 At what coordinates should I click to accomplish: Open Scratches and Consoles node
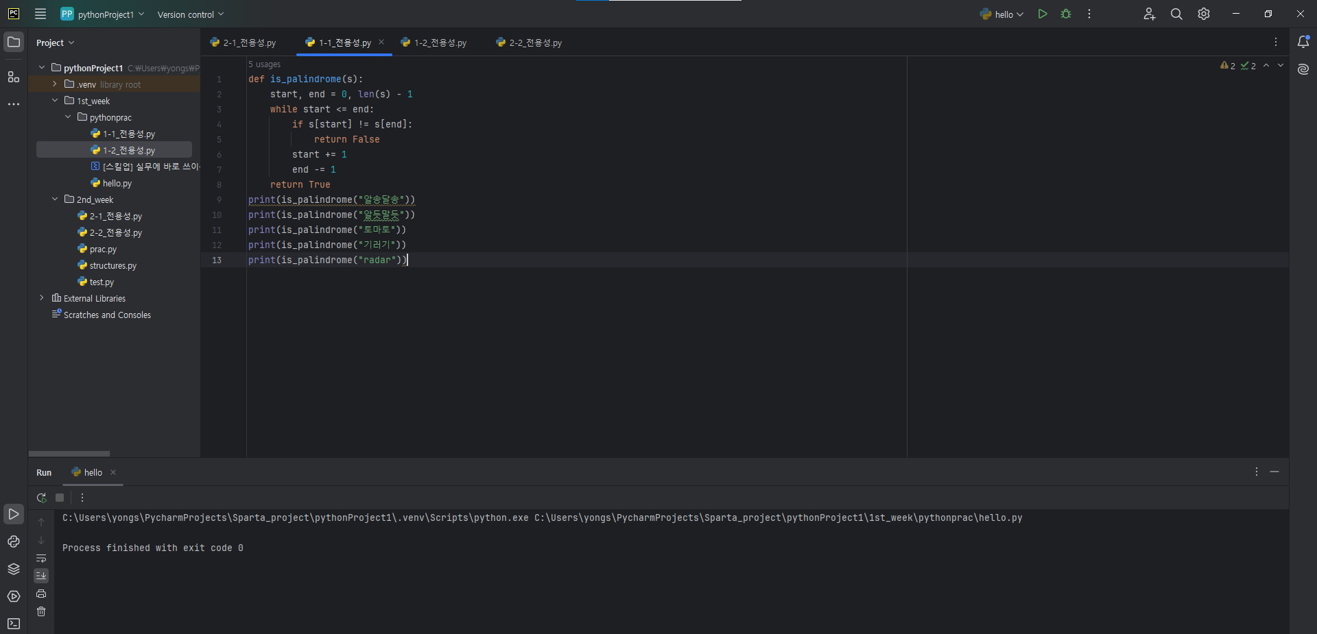102,315
